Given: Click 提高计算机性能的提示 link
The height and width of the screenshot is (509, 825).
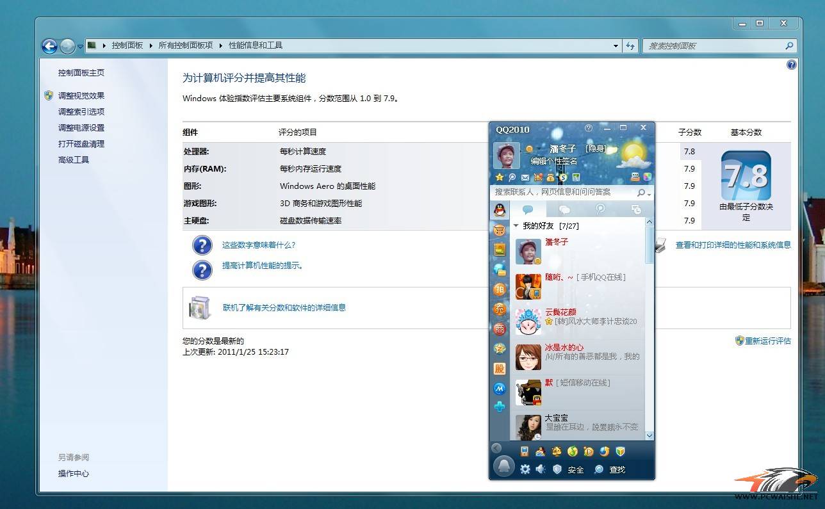Looking at the screenshot, I should [263, 265].
